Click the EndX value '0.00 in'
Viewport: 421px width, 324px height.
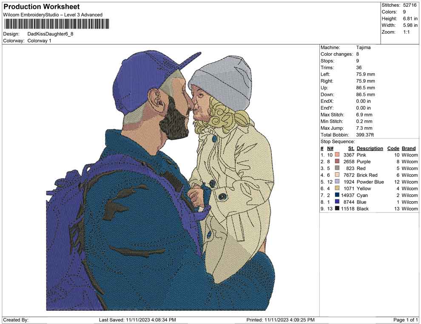[x=363, y=101]
